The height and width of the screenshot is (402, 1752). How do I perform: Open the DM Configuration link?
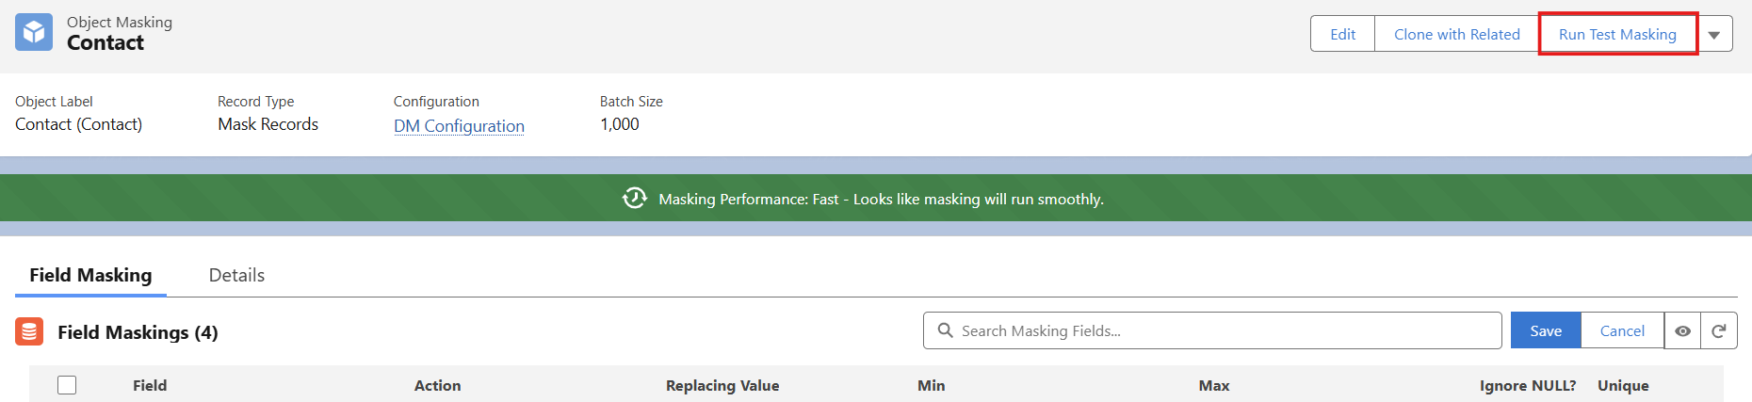[x=459, y=126]
